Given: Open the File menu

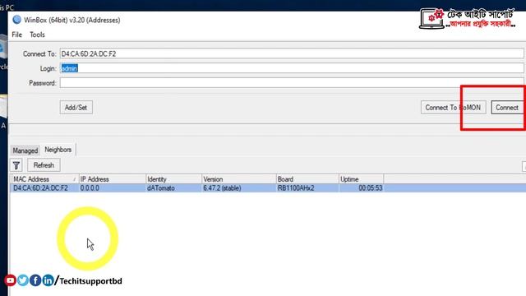Looking at the screenshot, I should [16, 35].
